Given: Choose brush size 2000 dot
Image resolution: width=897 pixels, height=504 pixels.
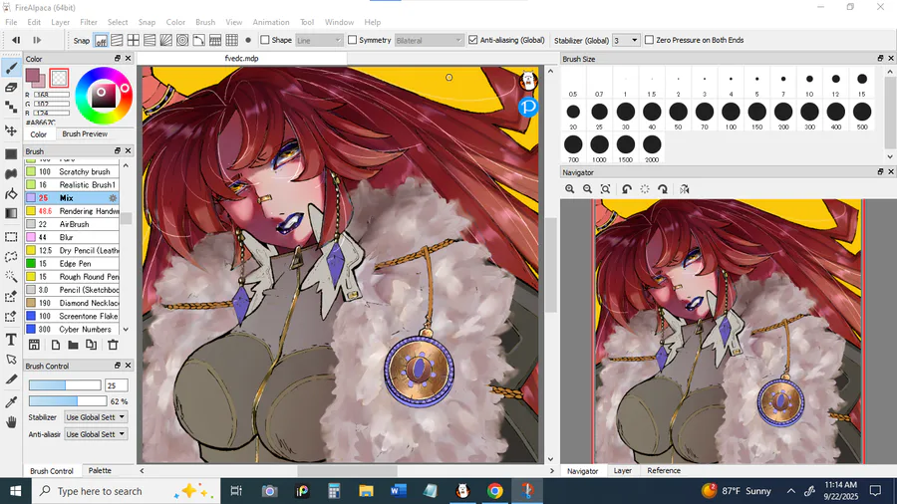Looking at the screenshot, I should click(x=652, y=144).
